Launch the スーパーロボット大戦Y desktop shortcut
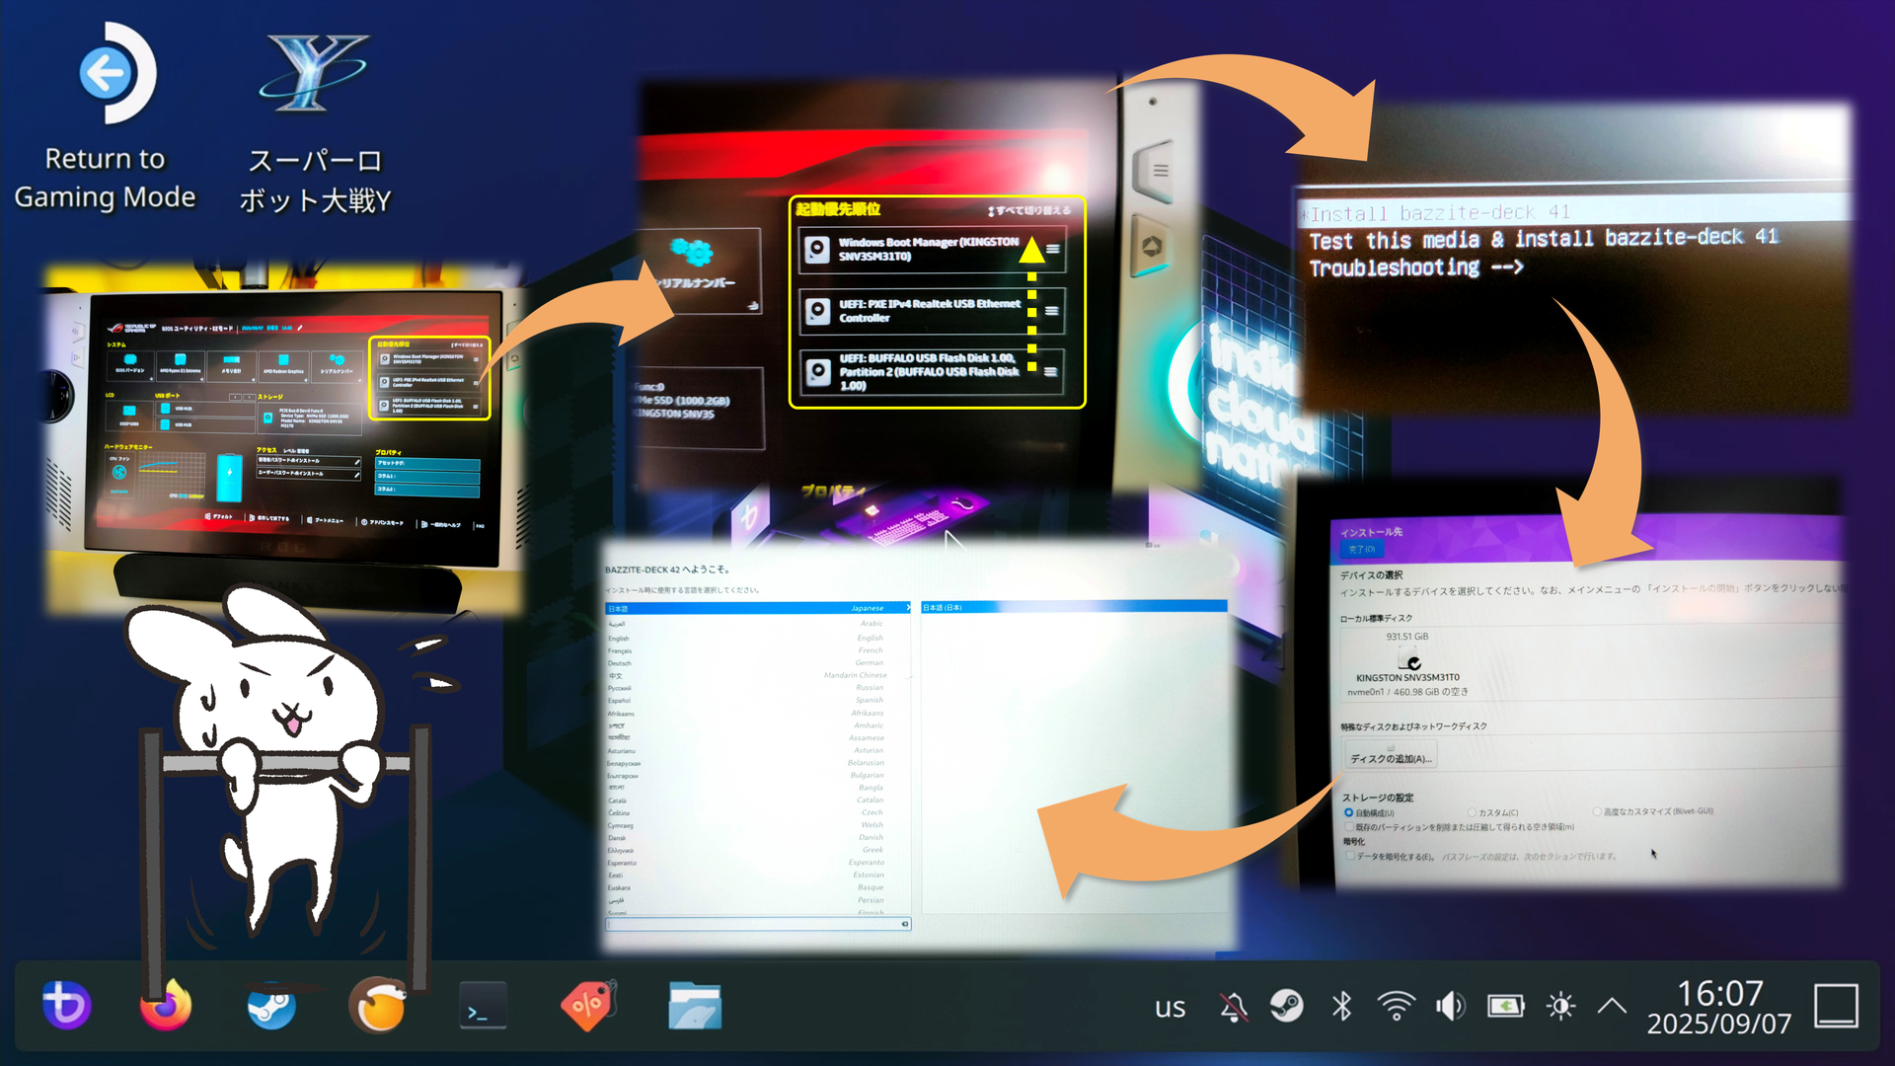Image resolution: width=1895 pixels, height=1066 pixels. pyautogui.click(x=315, y=123)
